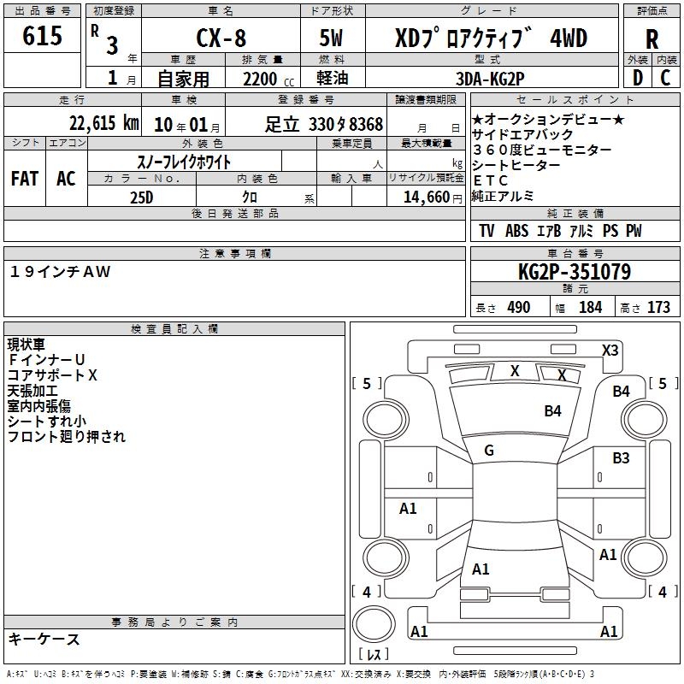Click the X3 mark on front bumper

pos(610,351)
